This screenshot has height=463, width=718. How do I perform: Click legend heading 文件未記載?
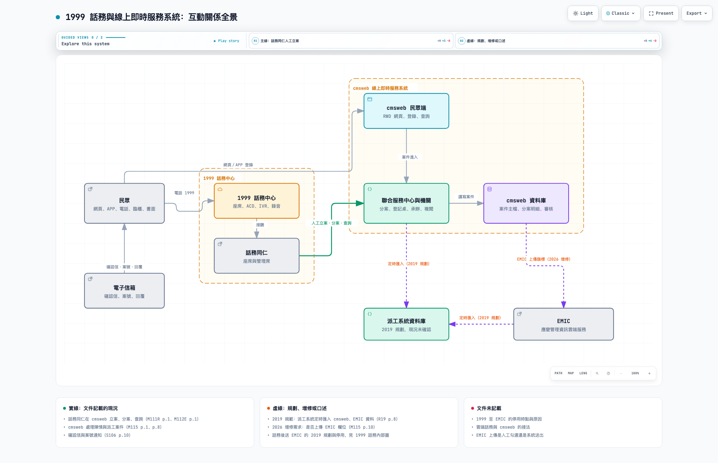pyautogui.click(x=489, y=408)
